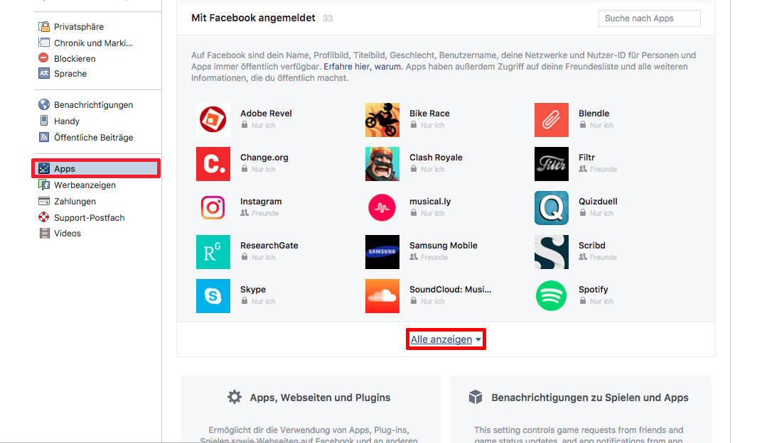Open the Bike Race app name link
Viewport: 762px width, 443px height.
[429, 113]
